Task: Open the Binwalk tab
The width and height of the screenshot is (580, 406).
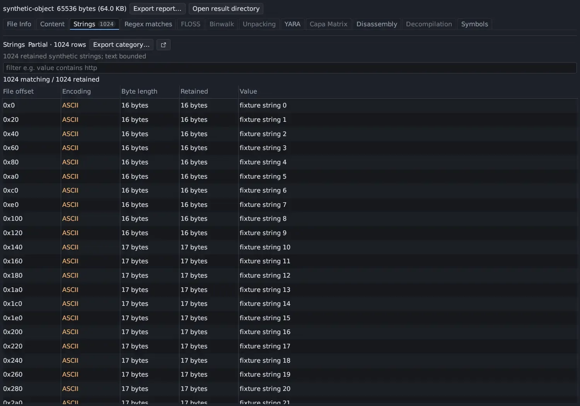Action: click(x=222, y=24)
